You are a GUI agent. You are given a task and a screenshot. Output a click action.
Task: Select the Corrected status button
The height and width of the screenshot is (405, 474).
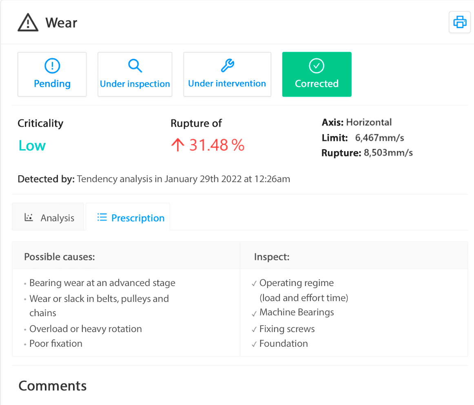tap(317, 74)
